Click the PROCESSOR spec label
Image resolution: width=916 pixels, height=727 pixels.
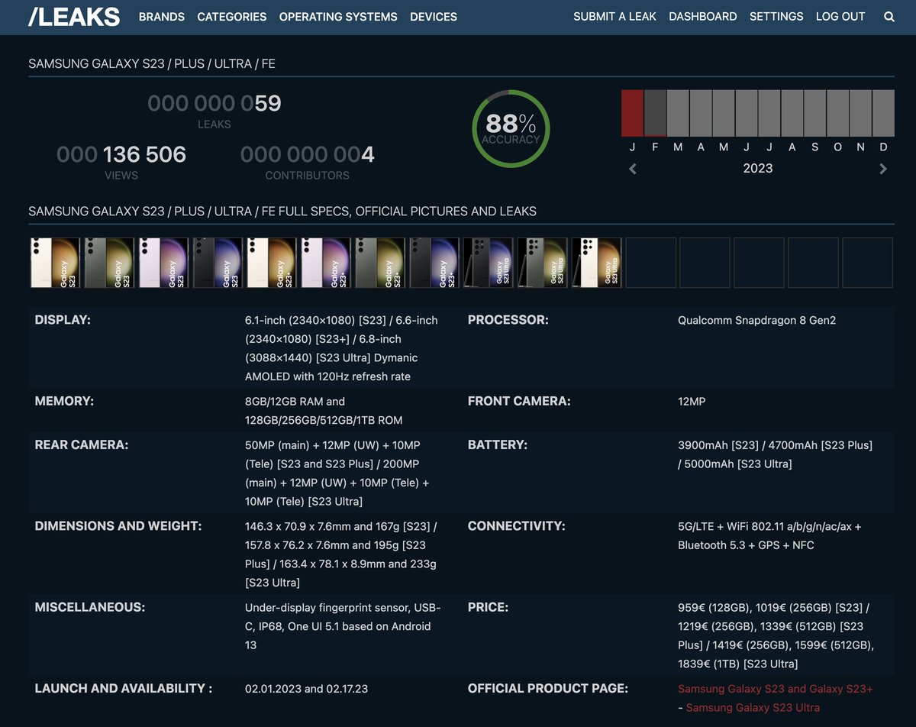pos(508,320)
